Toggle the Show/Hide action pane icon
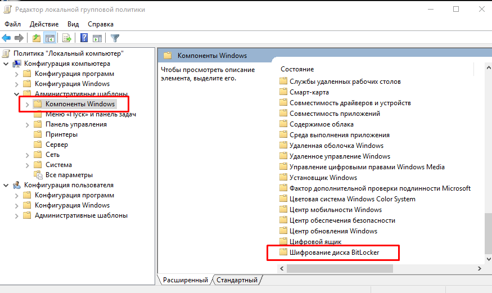This screenshot has height=293, width=492. point(97,38)
